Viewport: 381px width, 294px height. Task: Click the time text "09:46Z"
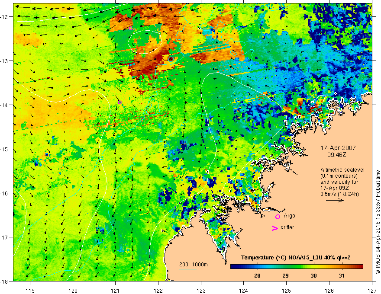[x=336, y=154]
